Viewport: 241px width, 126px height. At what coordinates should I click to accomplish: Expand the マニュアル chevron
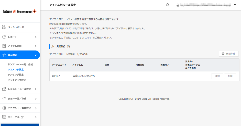[36, 117]
